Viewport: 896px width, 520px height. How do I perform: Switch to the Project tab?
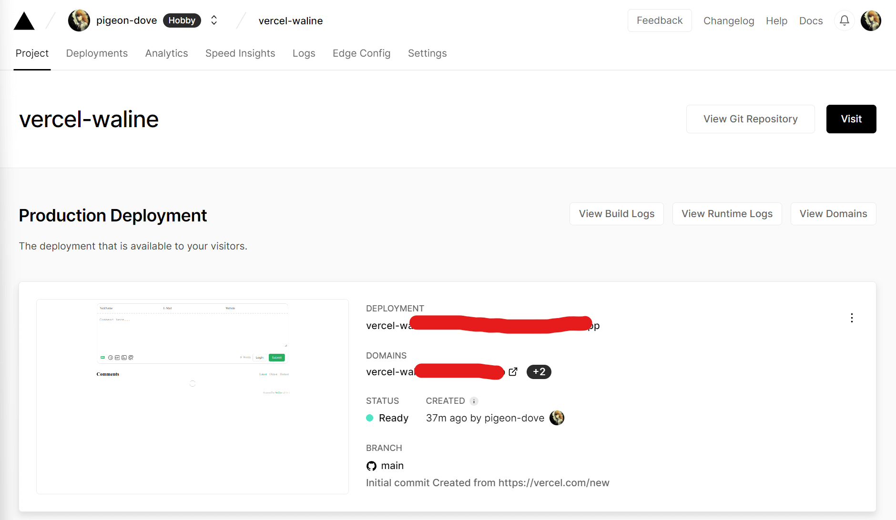tap(32, 53)
